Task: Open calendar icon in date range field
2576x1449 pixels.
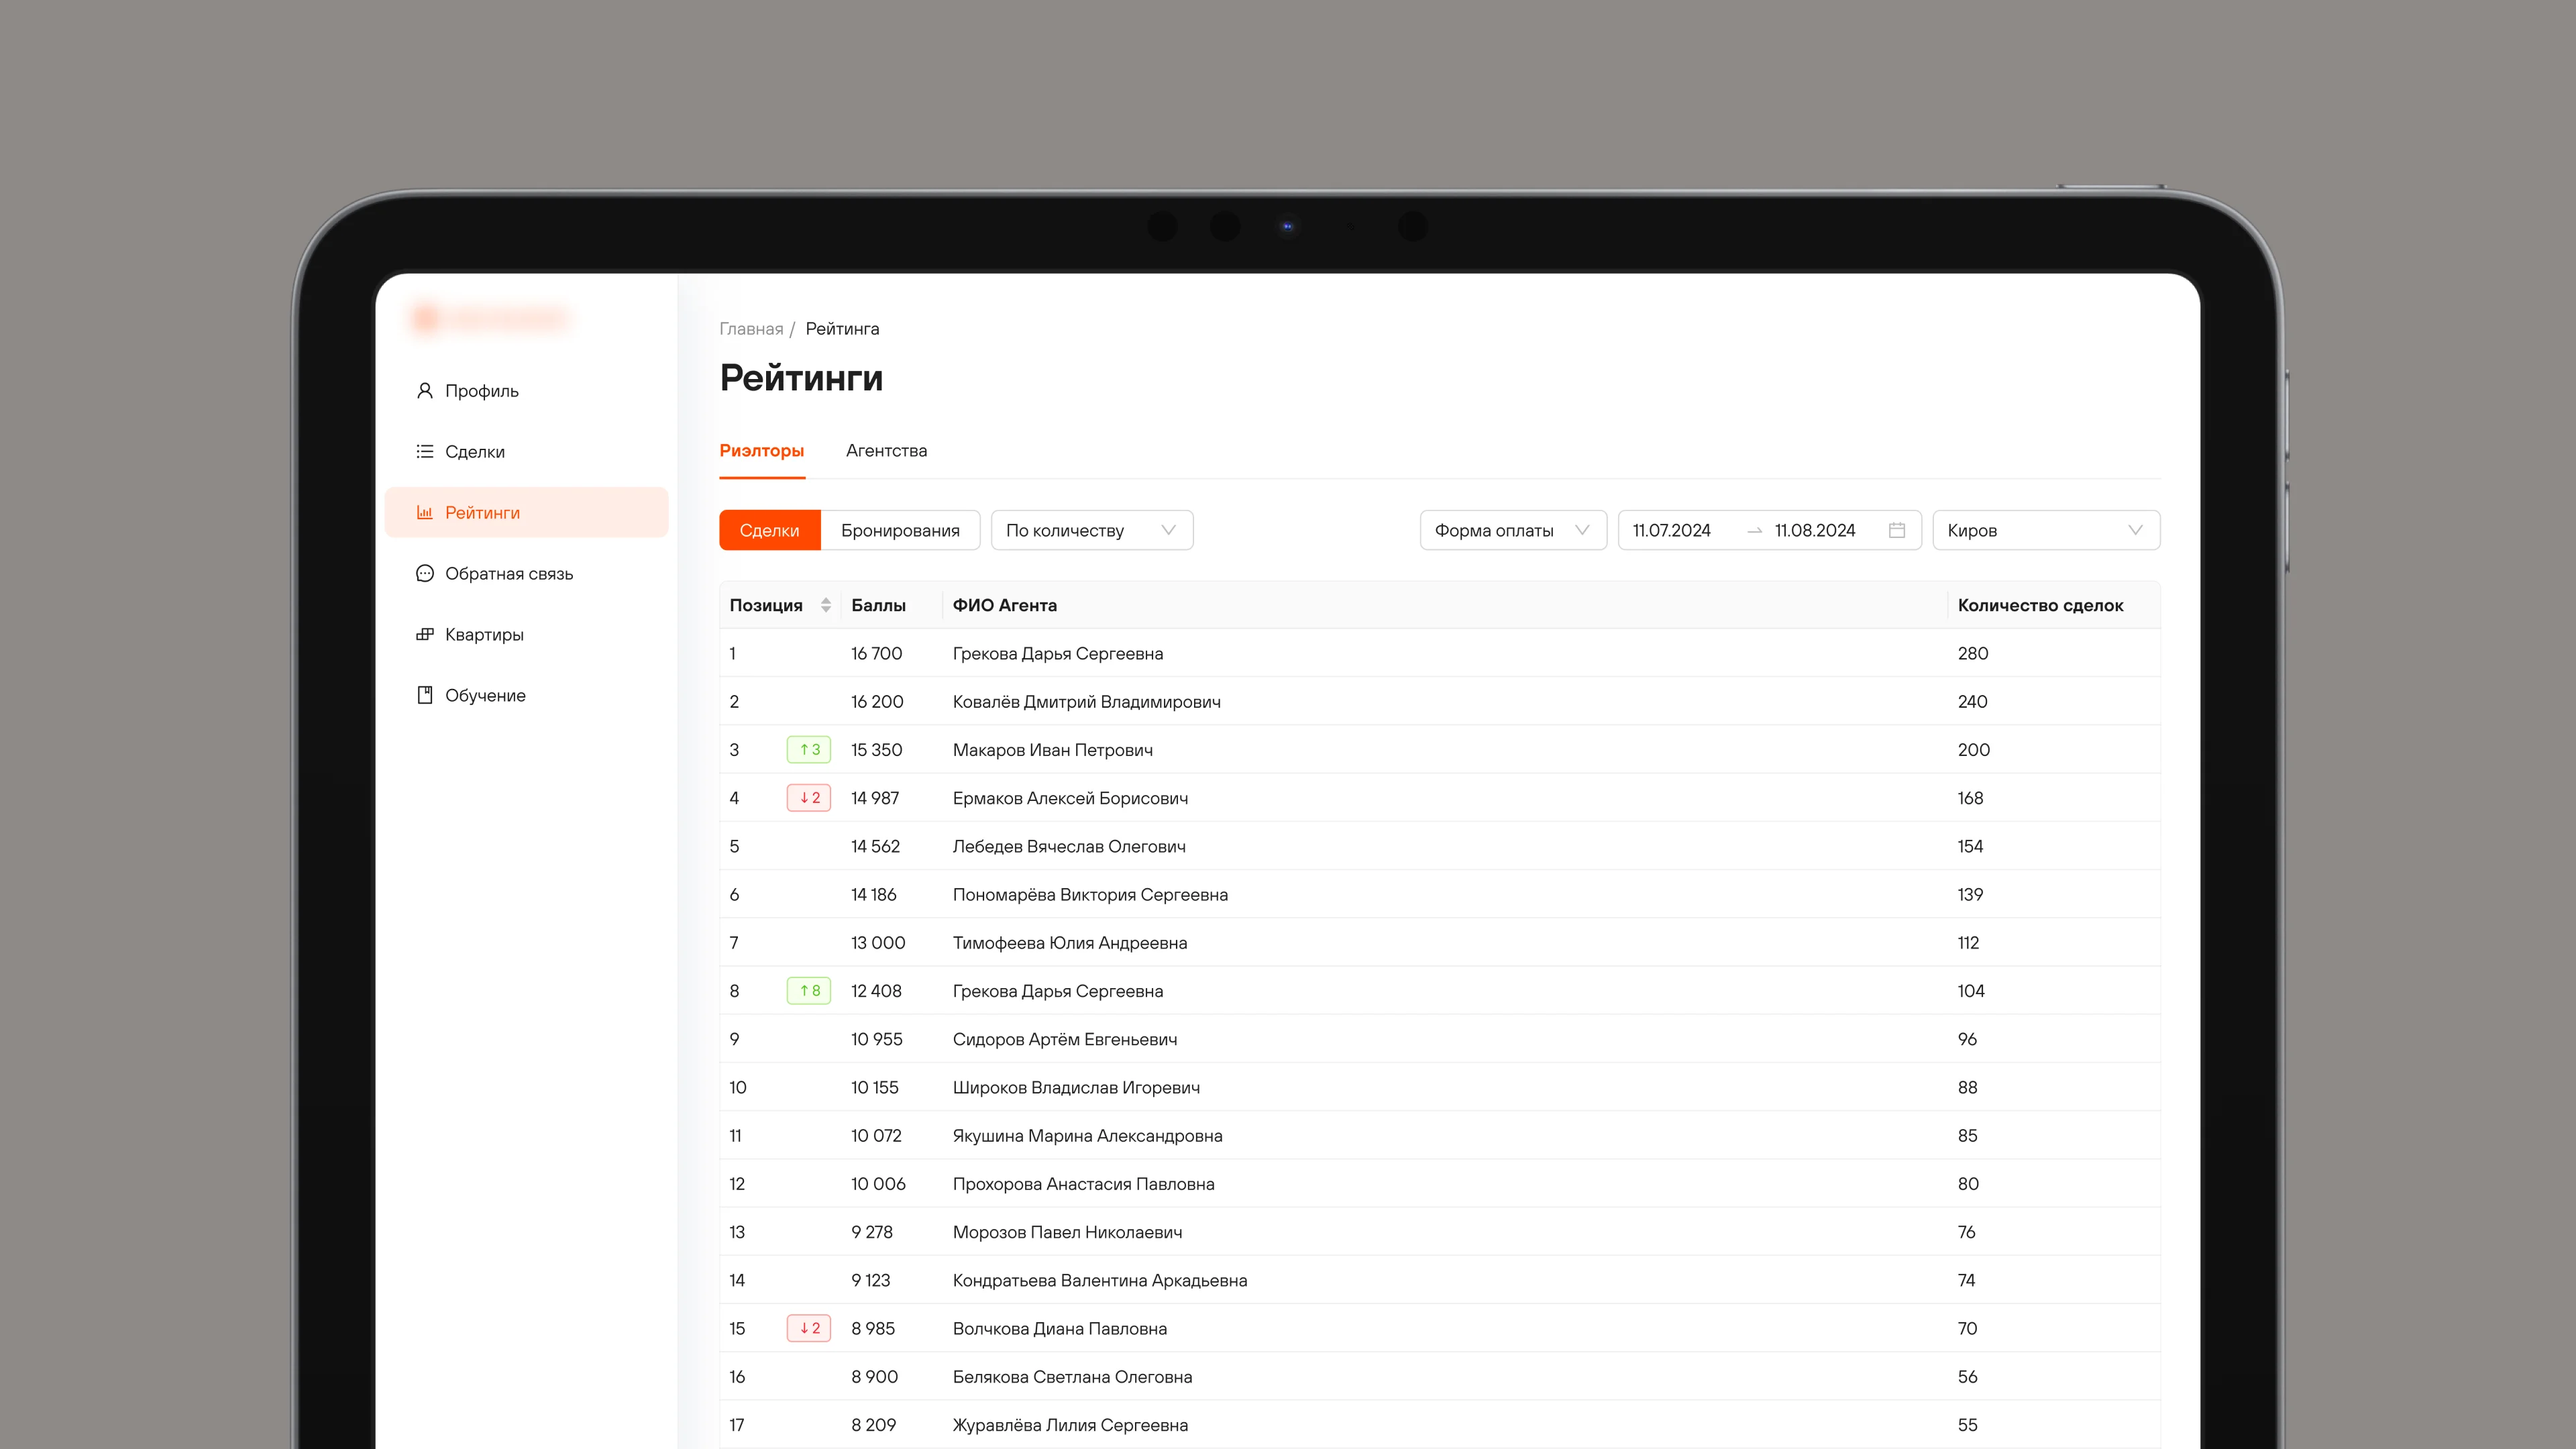Action: click(x=1896, y=530)
